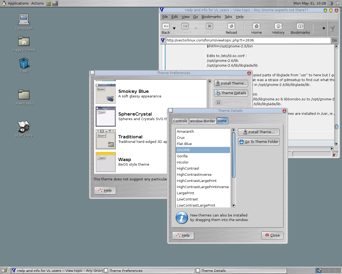Reload the page in the browser
Screen dimensions: 342x274
click(x=231, y=28)
